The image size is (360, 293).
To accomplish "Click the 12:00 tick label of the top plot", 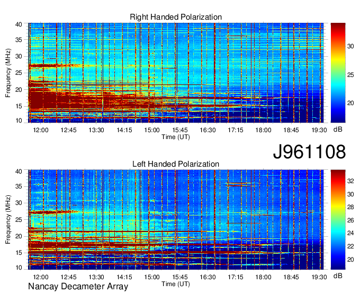I will click(x=41, y=130).
